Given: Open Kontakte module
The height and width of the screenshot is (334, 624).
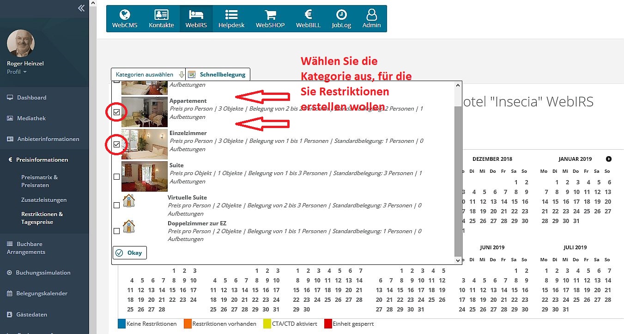Looking at the screenshot, I should tap(161, 19).
